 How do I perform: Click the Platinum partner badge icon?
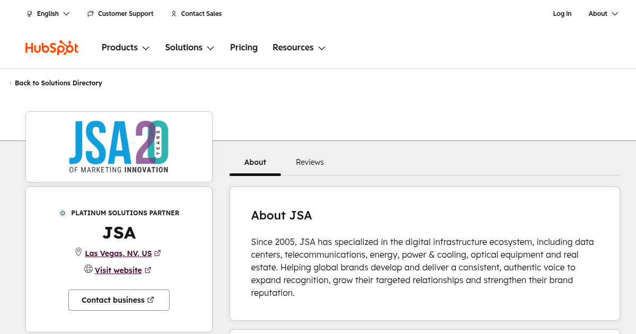tap(63, 213)
